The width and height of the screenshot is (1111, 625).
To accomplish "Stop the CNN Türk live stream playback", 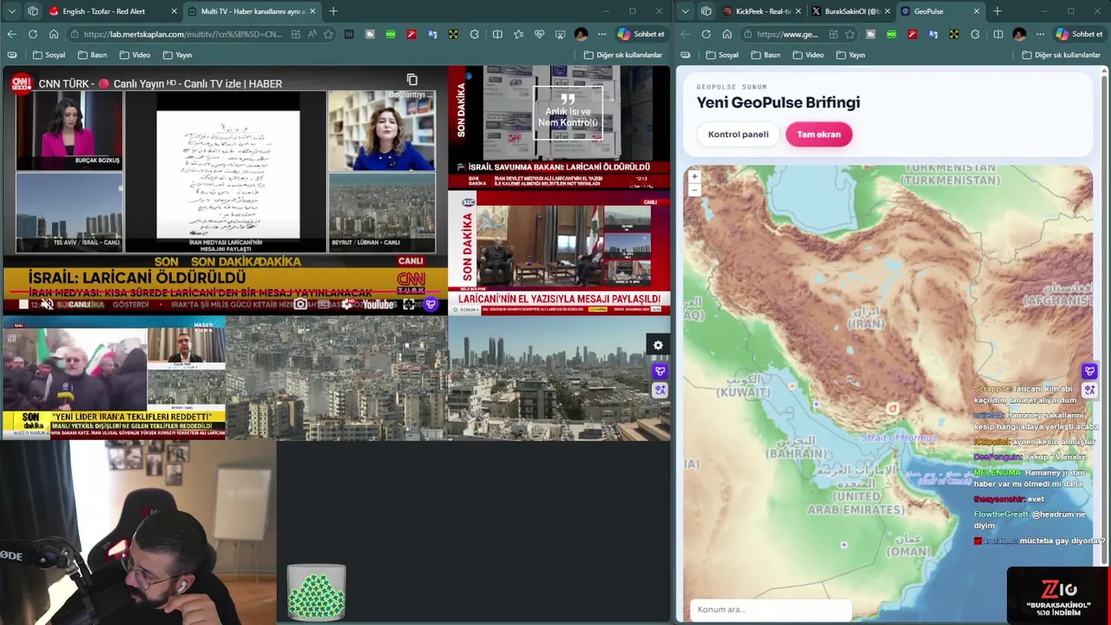I will coord(23,304).
